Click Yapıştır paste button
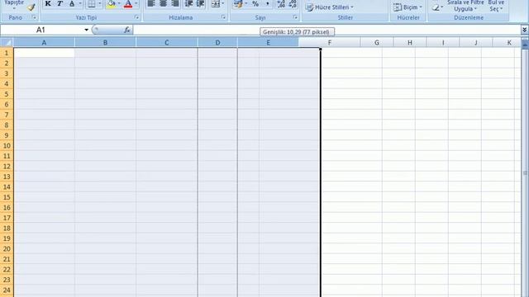 pos(14,3)
